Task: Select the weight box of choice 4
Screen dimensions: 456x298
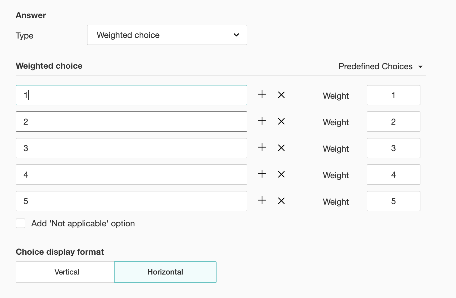Action: pyautogui.click(x=393, y=175)
